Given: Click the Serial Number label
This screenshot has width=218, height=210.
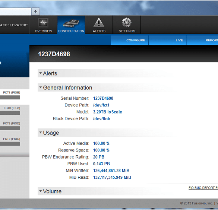Looking at the screenshot, I should click(75, 98).
